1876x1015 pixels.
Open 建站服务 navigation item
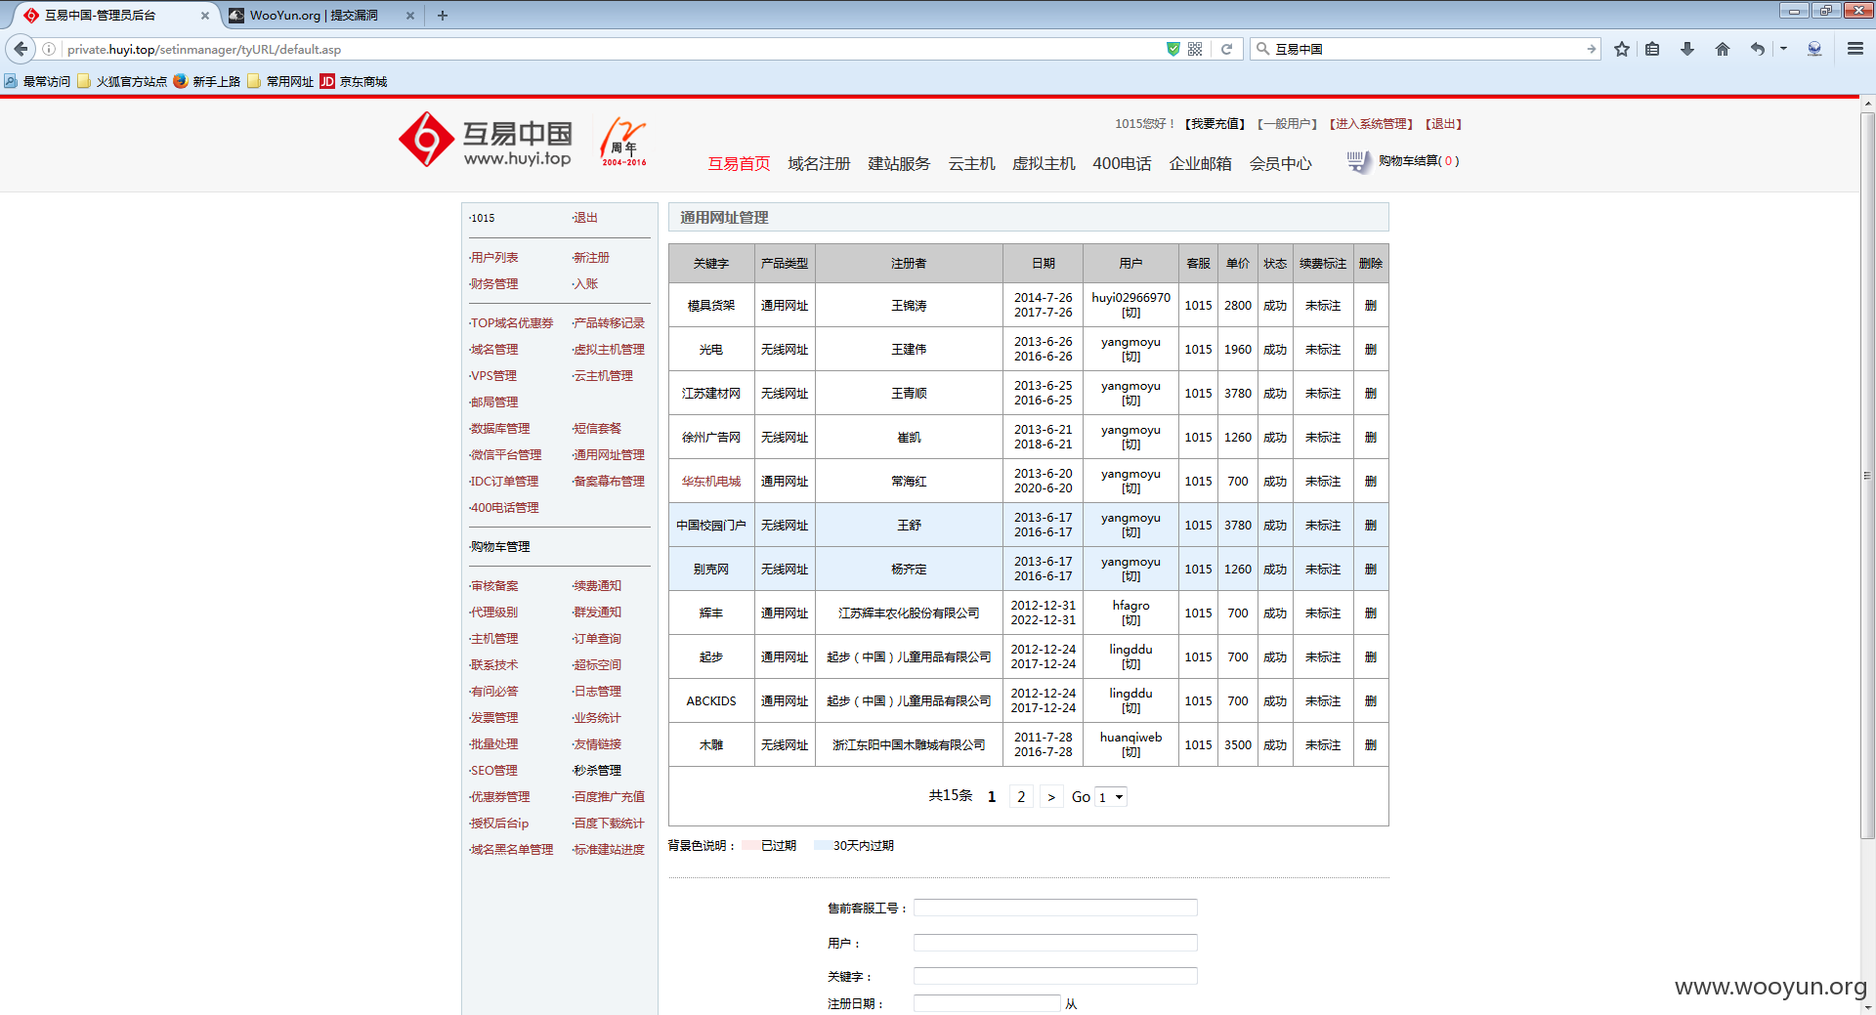(899, 164)
